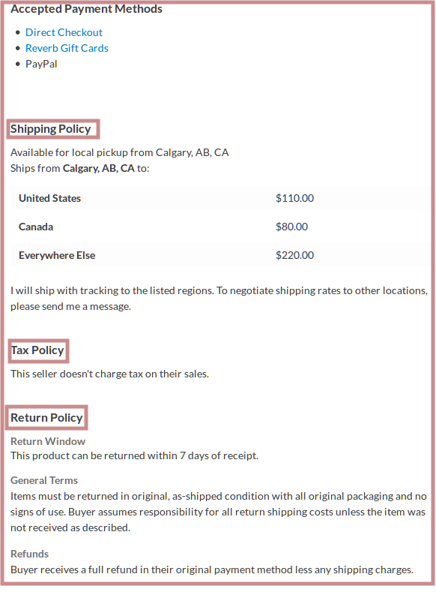This screenshot has height=598, width=436.
Task: Click the local pickup availability line
Action: point(120,152)
